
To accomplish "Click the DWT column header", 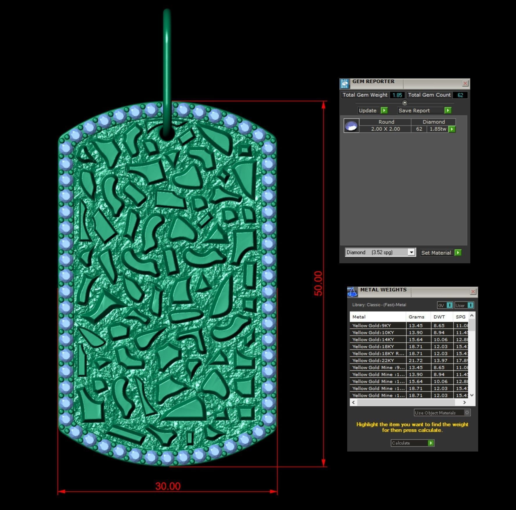I will point(442,317).
